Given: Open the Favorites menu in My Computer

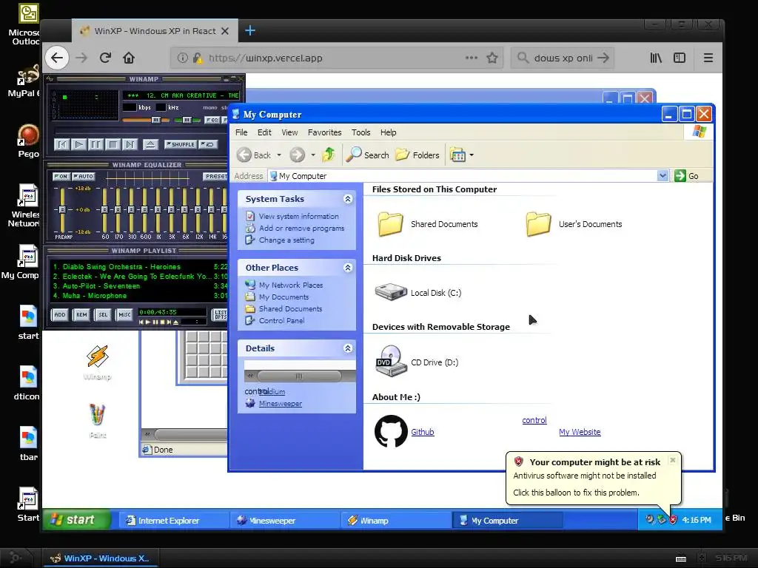Looking at the screenshot, I should click(324, 132).
